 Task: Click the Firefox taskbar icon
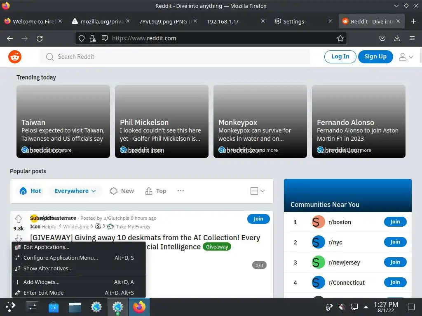click(x=139, y=307)
